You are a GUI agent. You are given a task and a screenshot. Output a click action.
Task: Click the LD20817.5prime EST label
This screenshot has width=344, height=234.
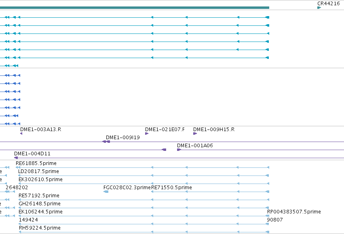click(x=38, y=171)
